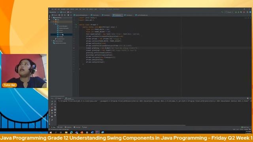253x142 pixels.
Task: Open the TODO tool window button
Action: click(x=60, y=127)
